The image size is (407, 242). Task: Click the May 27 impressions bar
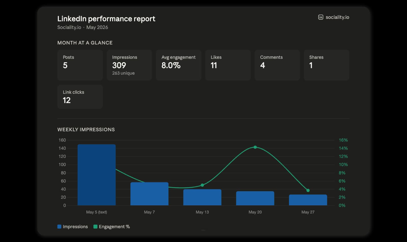[308, 200]
